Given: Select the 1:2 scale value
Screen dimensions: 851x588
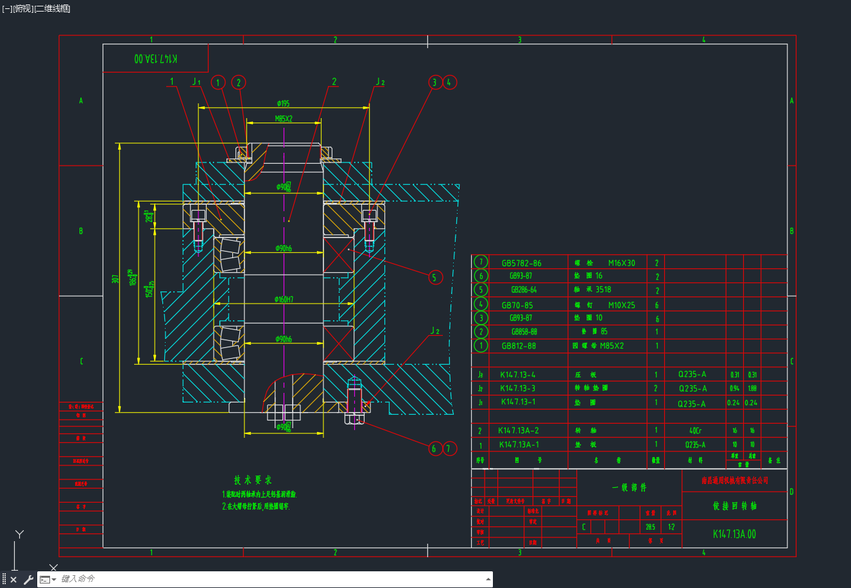Looking at the screenshot, I should pos(671,527).
